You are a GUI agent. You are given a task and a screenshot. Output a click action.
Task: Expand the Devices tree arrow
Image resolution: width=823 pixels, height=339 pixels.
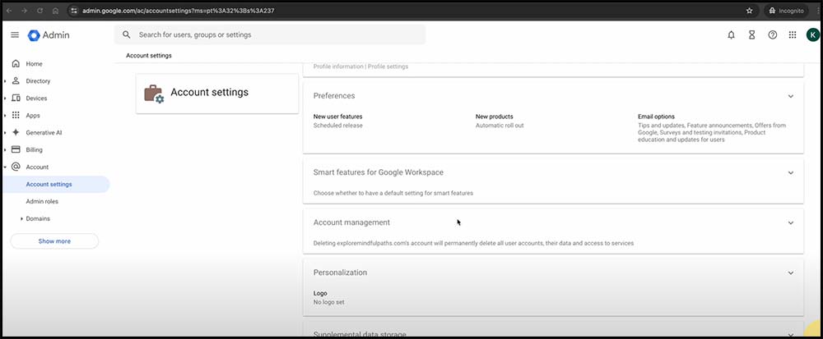click(5, 98)
